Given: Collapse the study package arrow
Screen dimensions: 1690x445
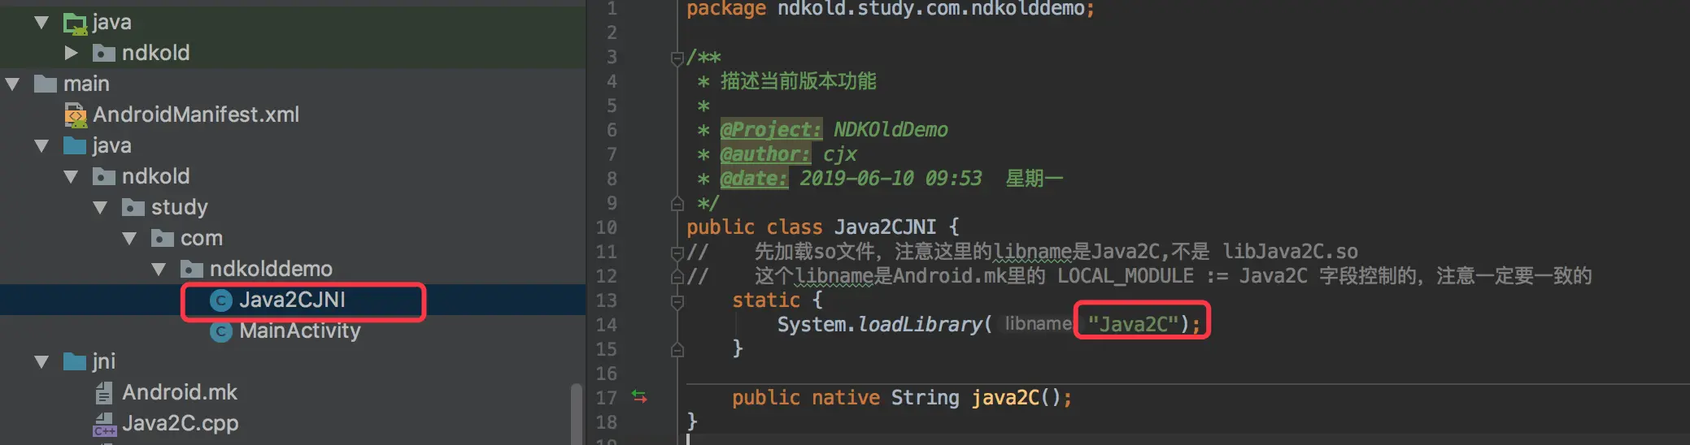Looking at the screenshot, I should 100,208.
